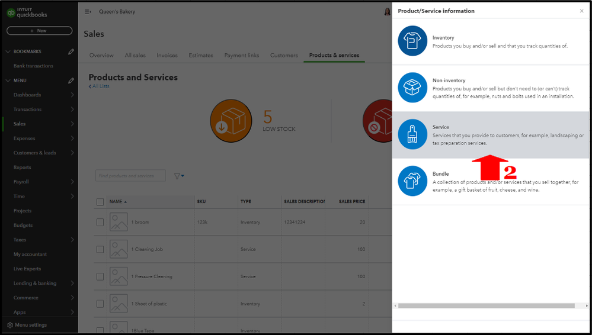Edit bookmarks with the pencil icon
This screenshot has height=335, width=592.
click(x=71, y=51)
